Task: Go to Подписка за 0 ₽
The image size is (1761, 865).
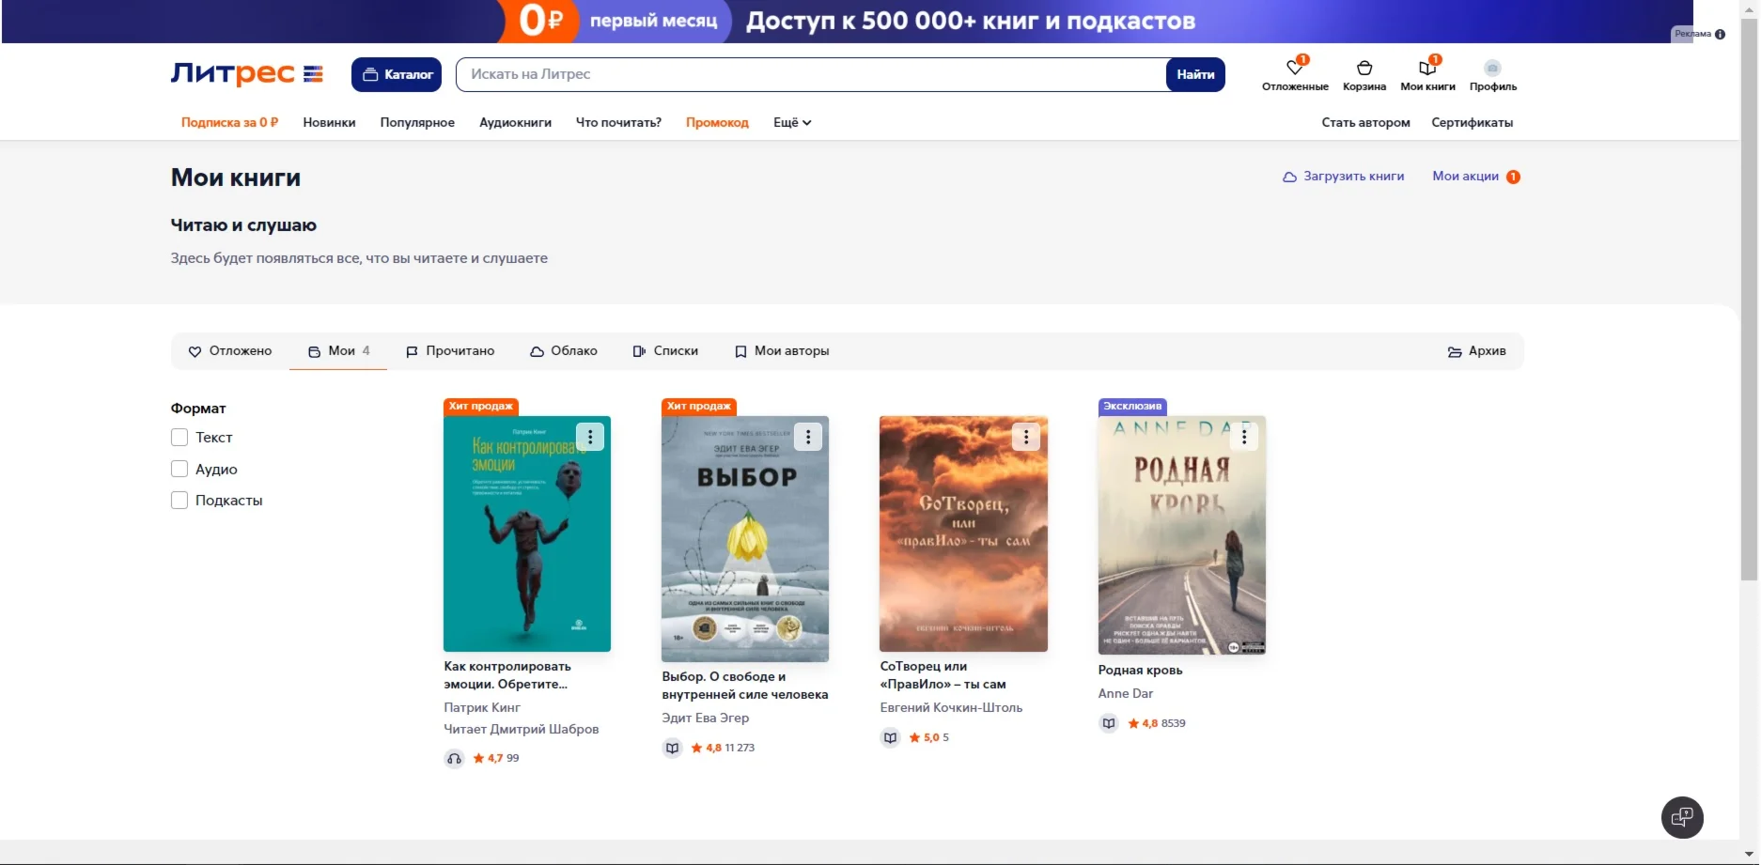Action: coord(229,122)
